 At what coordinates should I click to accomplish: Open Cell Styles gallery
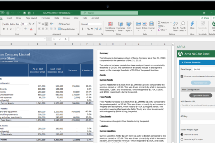[x=129, y=26]
